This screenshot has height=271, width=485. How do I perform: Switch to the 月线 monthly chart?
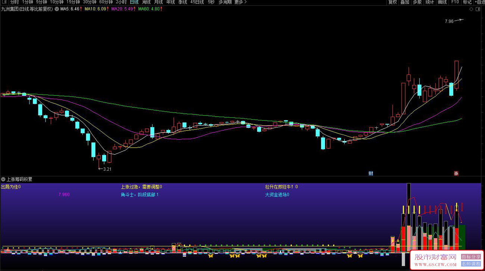point(159,2)
